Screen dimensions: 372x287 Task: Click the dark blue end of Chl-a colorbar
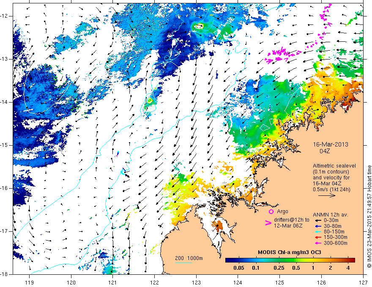227,260
